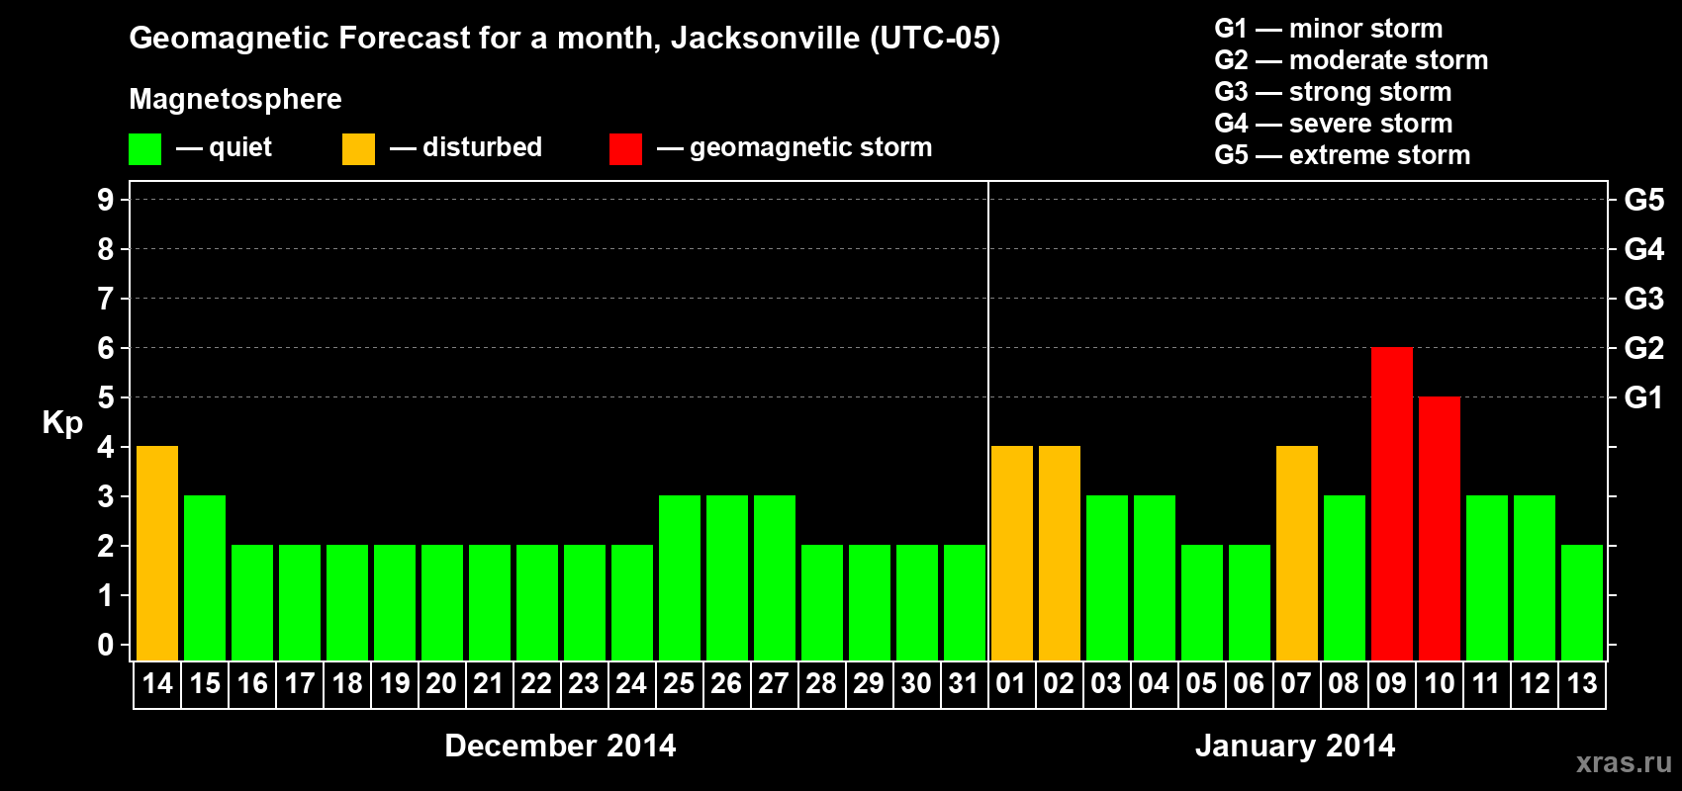Click the date cell labeled 09
The height and width of the screenshot is (791, 1682).
click(x=1392, y=684)
